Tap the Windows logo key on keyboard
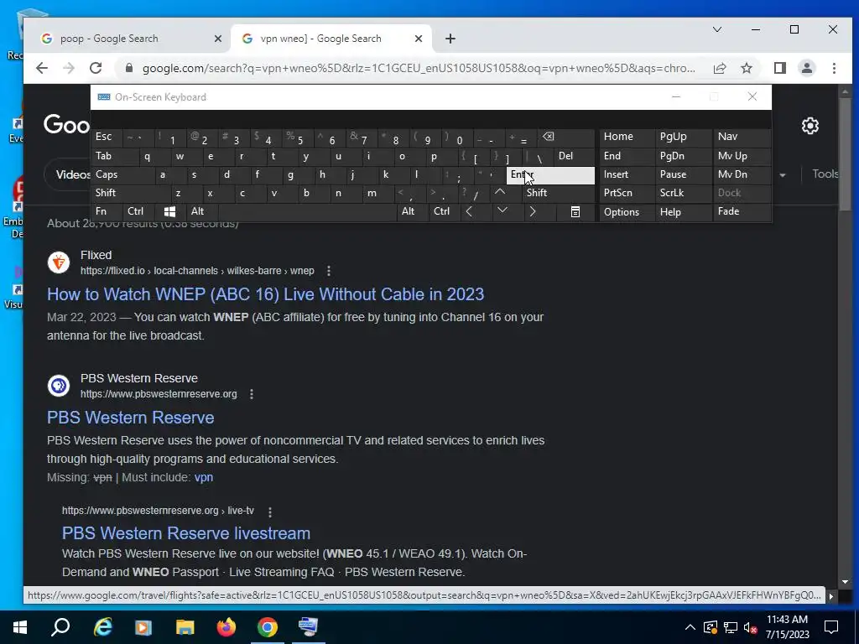859x644 pixels. click(169, 211)
